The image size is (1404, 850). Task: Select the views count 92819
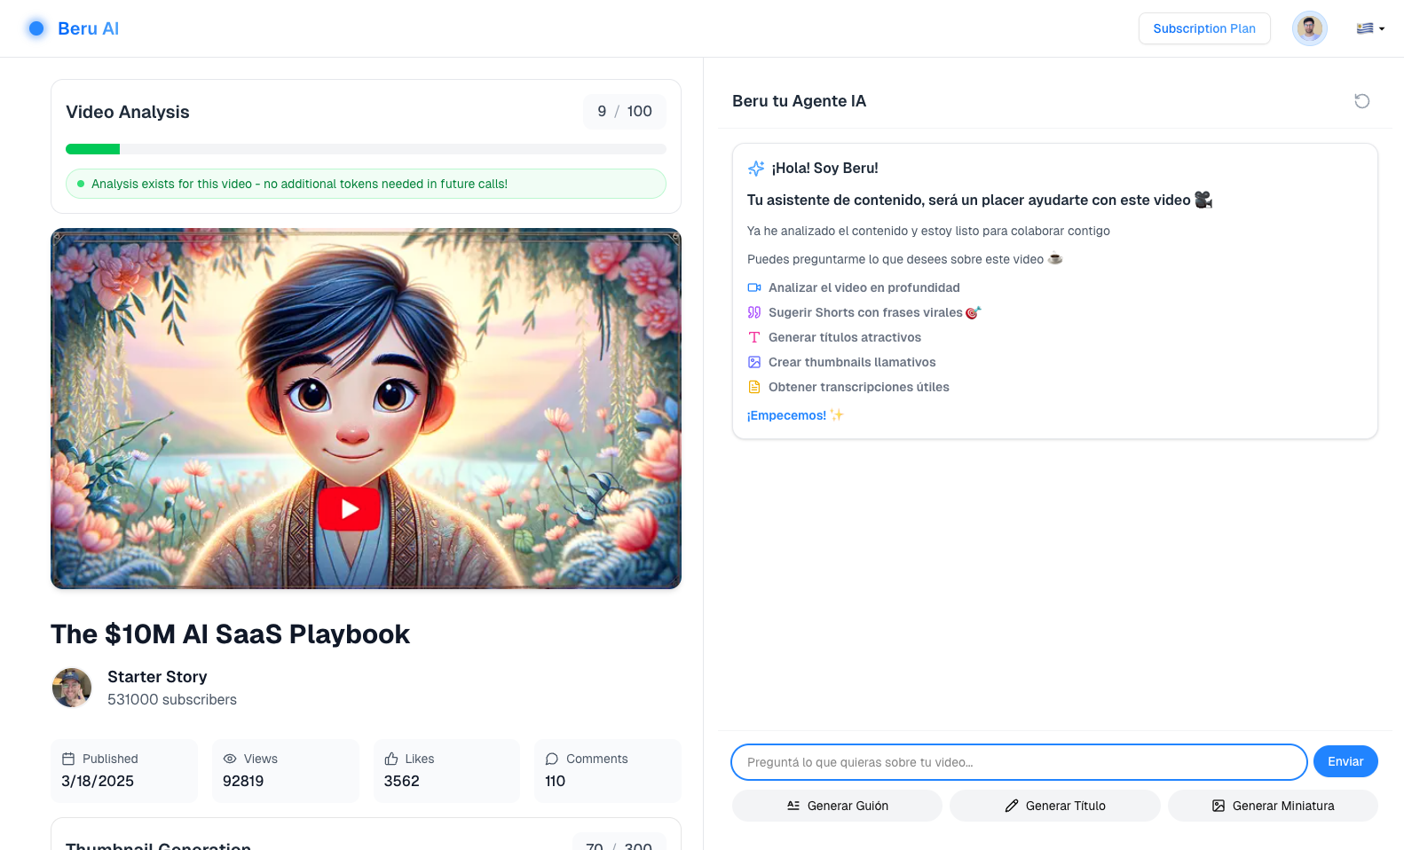click(243, 781)
